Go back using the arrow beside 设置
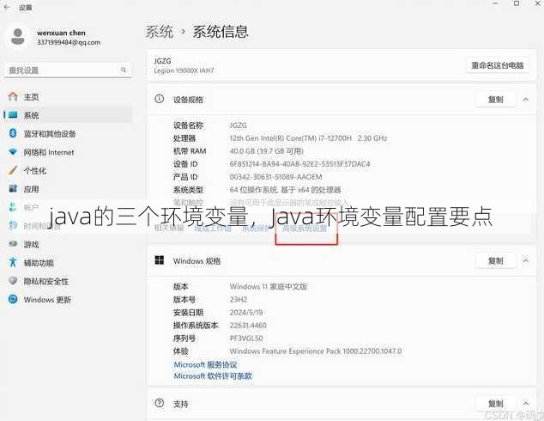544x421 pixels. 7,7
